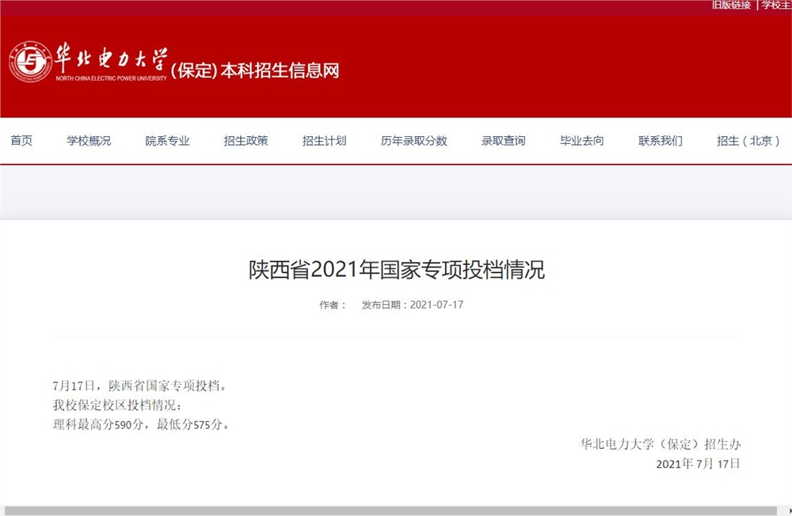Go to 院系专业 section
The image size is (792, 516).
[167, 141]
